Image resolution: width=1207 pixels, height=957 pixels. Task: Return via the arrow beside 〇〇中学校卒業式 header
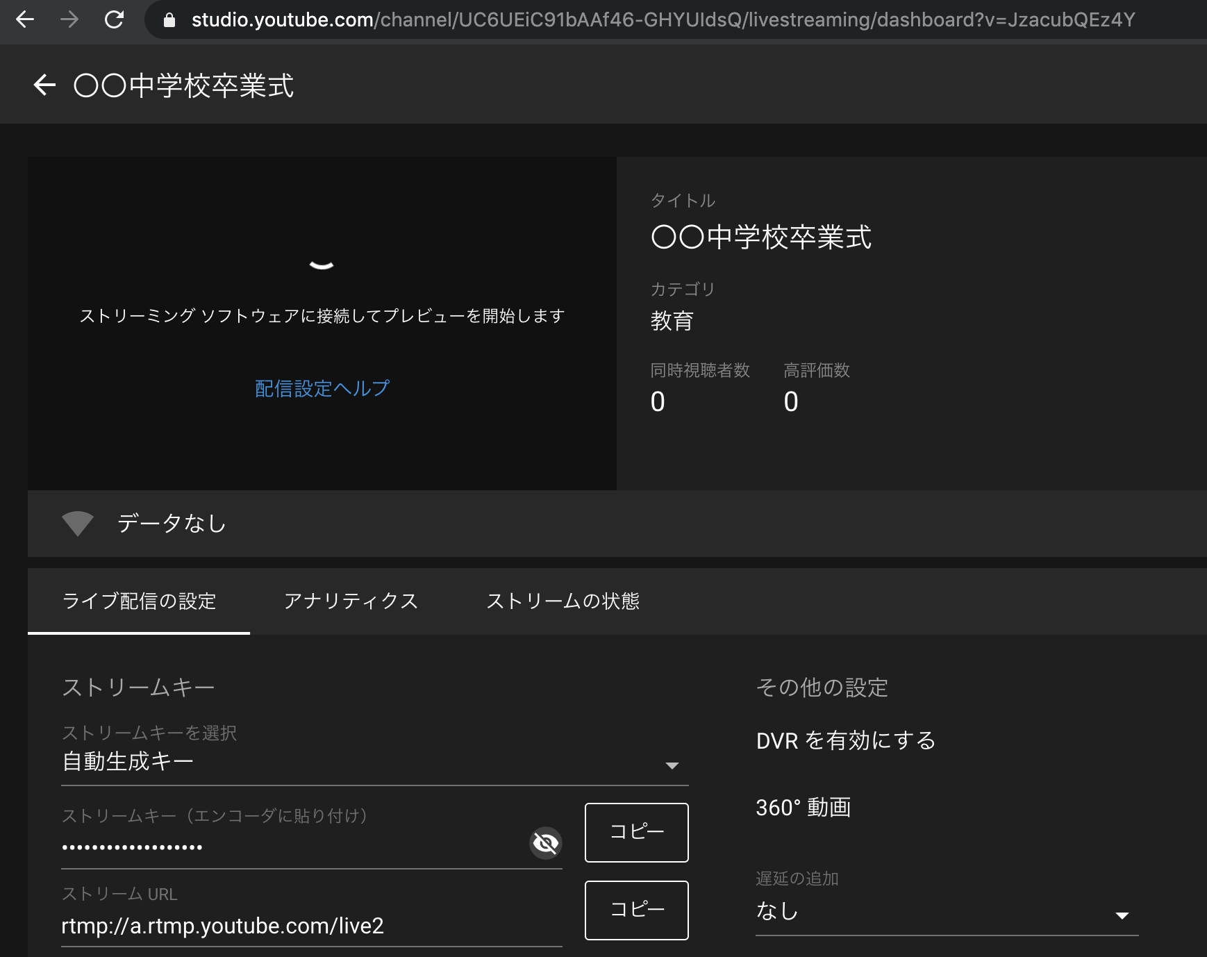tap(44, 85)
